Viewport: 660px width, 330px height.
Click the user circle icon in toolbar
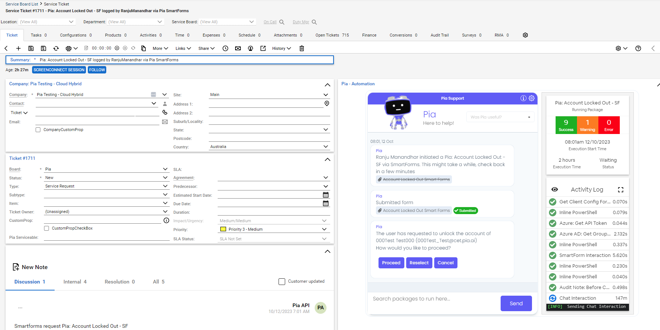tap(250, 48)
